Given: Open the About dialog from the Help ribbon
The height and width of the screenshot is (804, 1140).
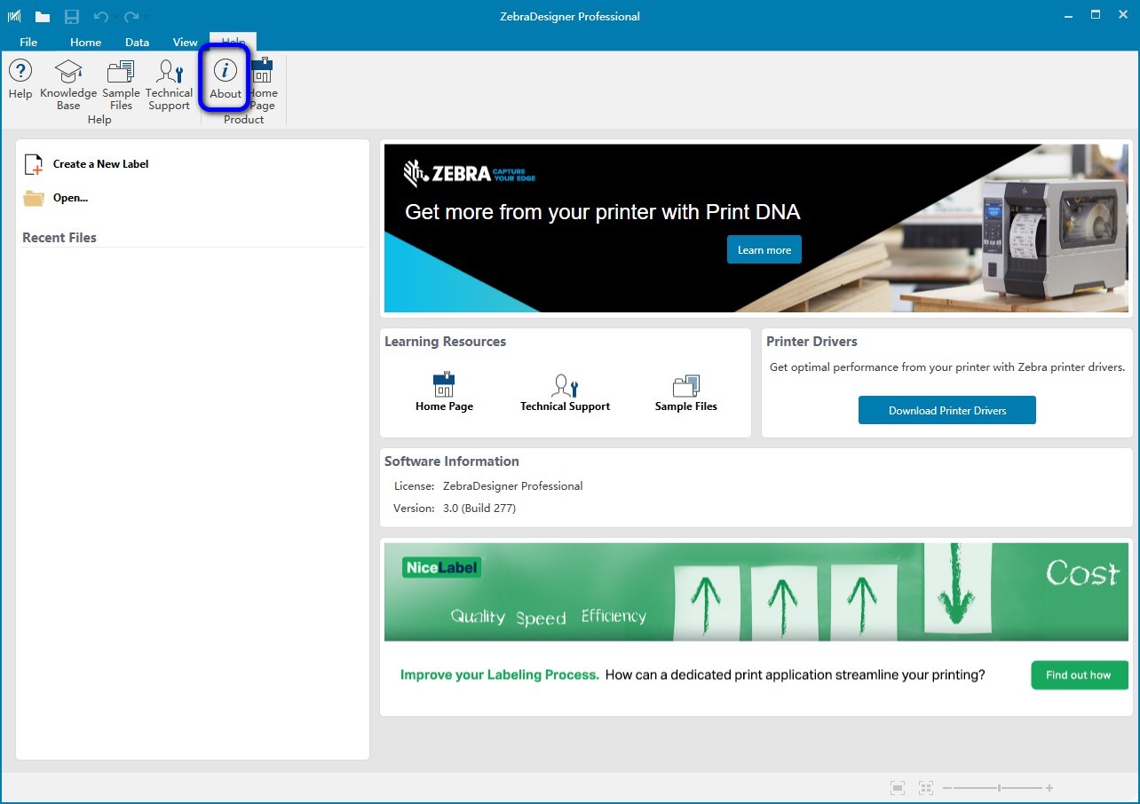Looking at the screenshot, I should point(224,80).
